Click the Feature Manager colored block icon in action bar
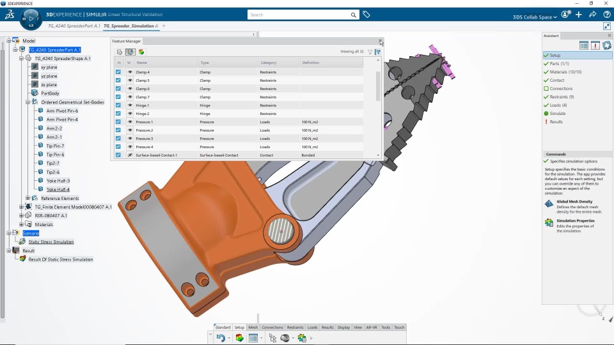 [x=239, y=338]
